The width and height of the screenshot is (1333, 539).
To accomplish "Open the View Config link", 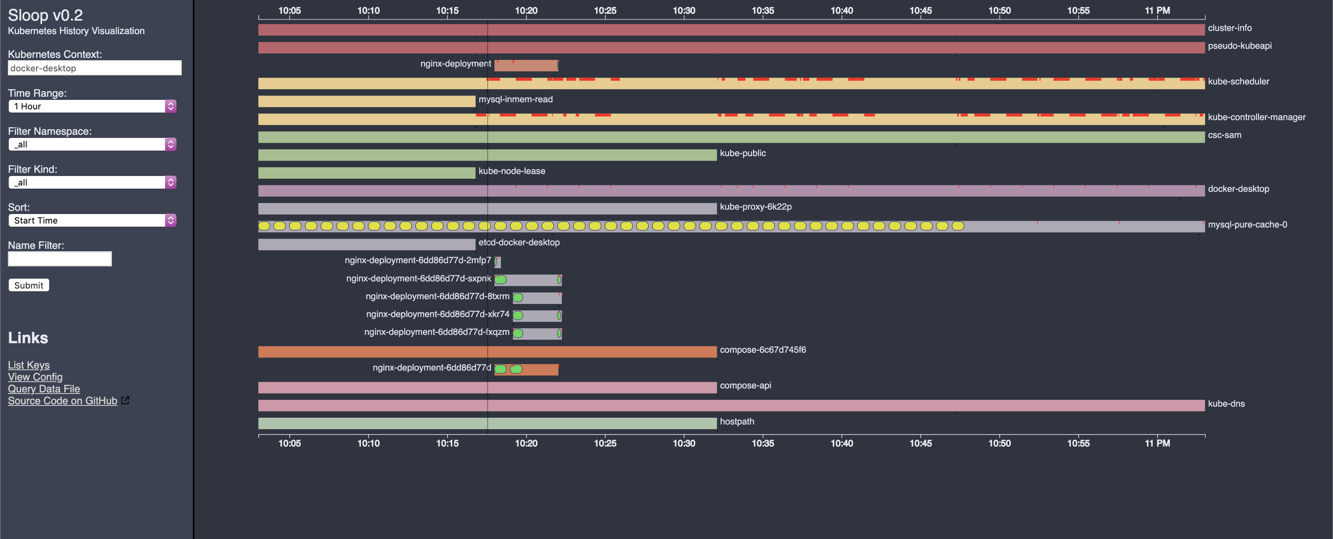I will [35, 377].
